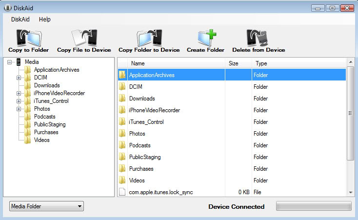The height and width of the screenshot is (220, 358).
Task: Click the Copy File to Device icon
Action: [x=84, y=38]
